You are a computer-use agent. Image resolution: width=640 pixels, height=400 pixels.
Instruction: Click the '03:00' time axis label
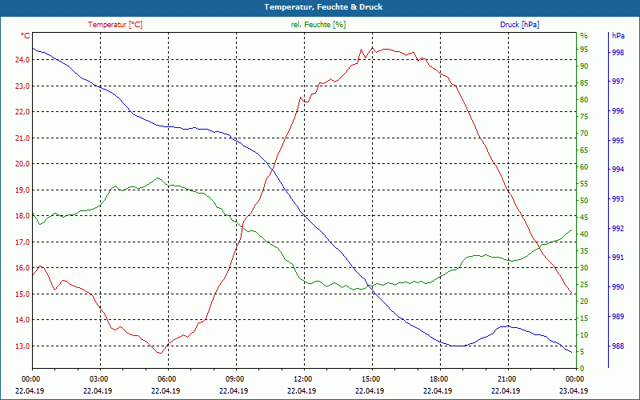[98, 379]
